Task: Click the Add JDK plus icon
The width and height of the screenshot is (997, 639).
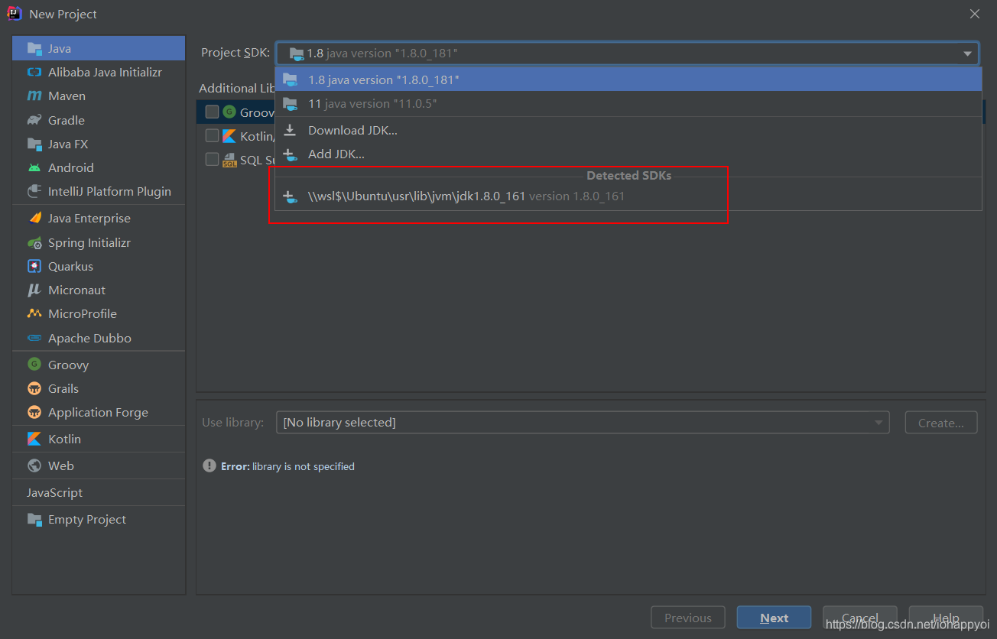Action: point(290,154)
